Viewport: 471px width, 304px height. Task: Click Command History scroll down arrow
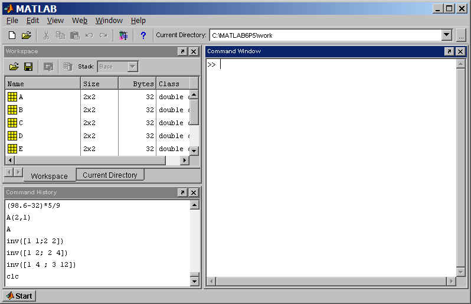[194, 282]
